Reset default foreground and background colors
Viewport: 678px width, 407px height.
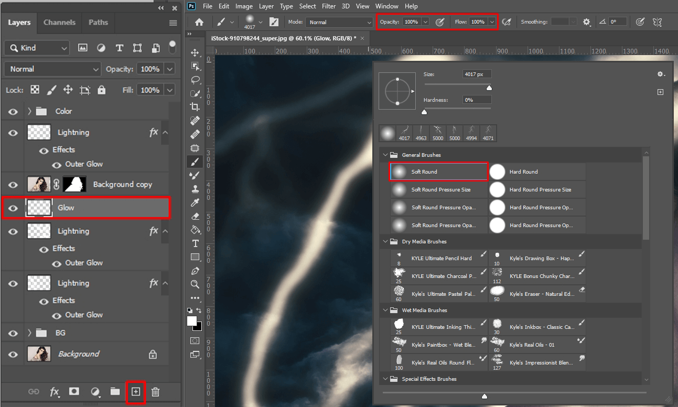click(x=190, y=311)
